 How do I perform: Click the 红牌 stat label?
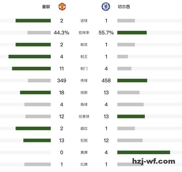point(84,164)
